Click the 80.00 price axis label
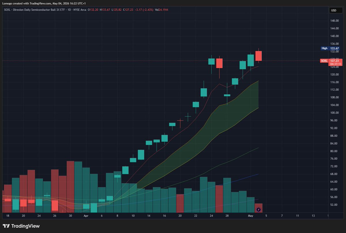346x233 pixels. (334, 151)
